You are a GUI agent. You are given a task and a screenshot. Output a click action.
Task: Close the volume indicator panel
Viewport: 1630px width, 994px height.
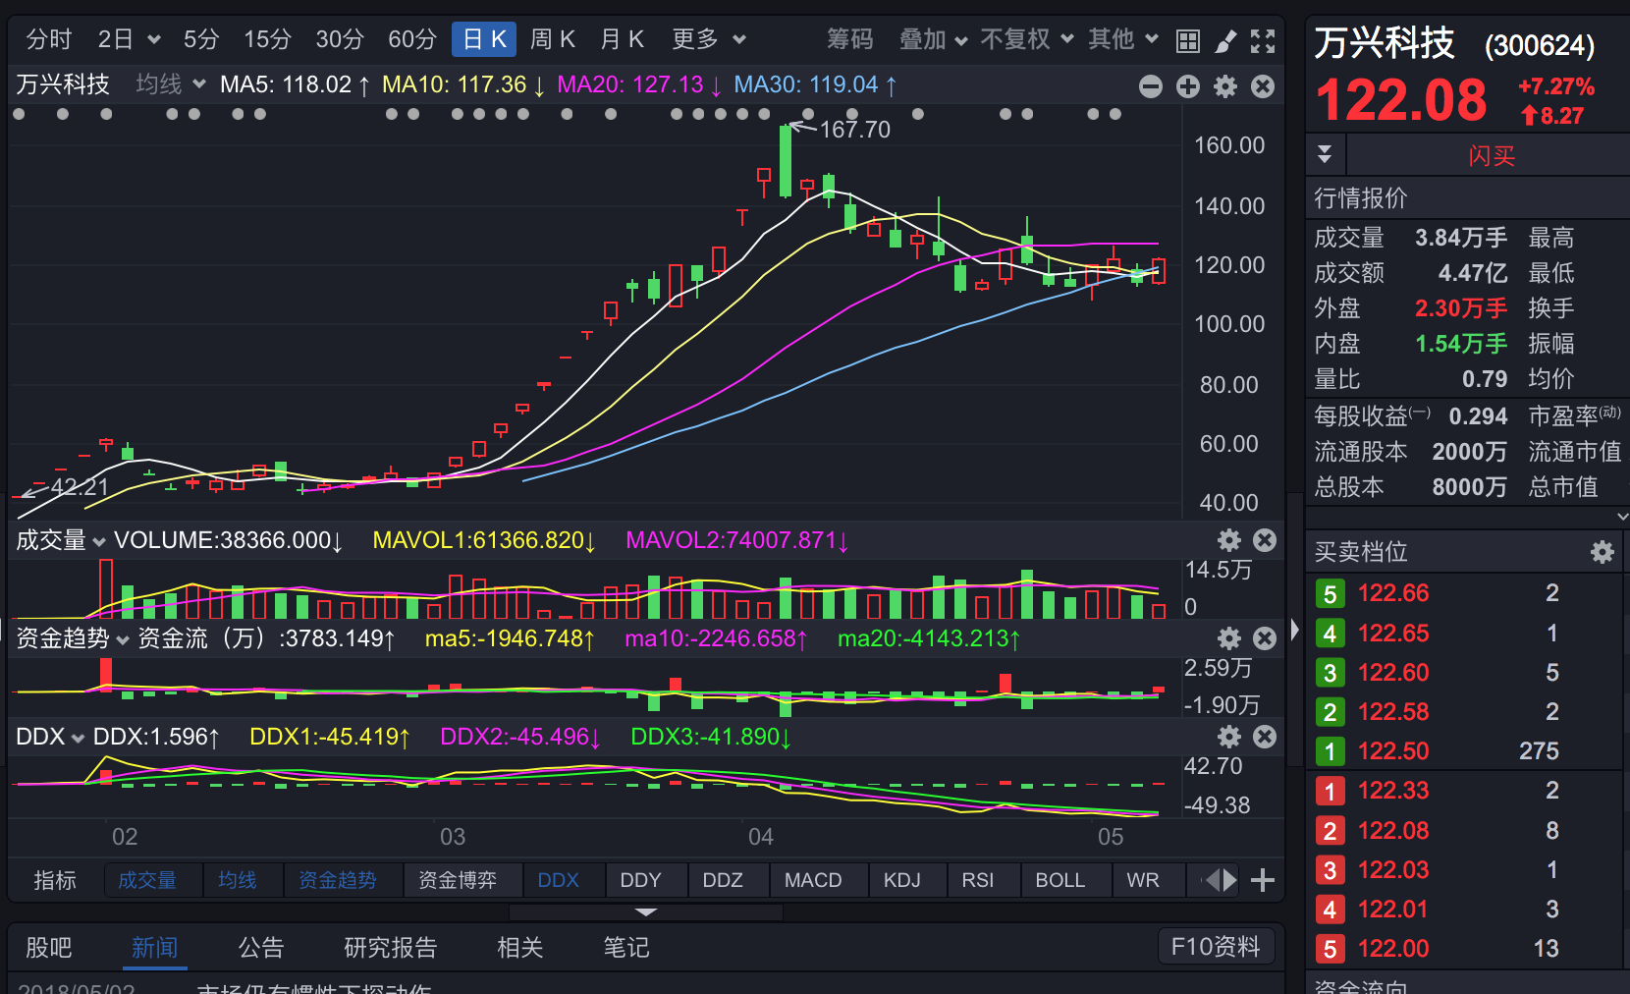click(1265, 540)
